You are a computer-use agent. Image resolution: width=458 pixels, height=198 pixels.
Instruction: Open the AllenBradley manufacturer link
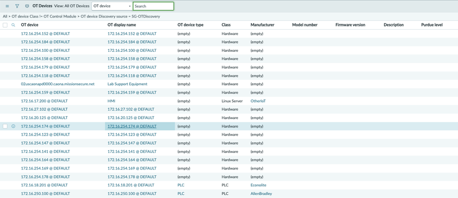click(x=261, y=194)
